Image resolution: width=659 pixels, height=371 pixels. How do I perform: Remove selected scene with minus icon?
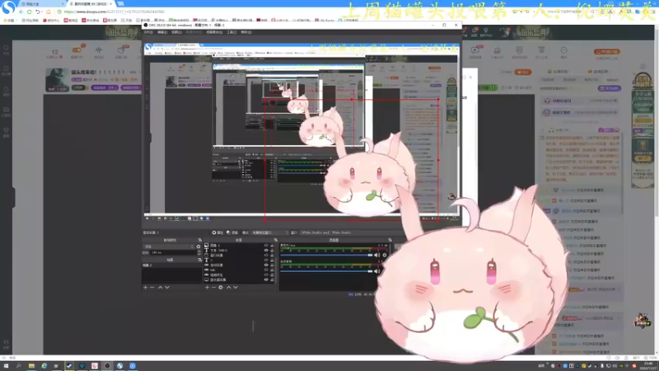[152, 287]
